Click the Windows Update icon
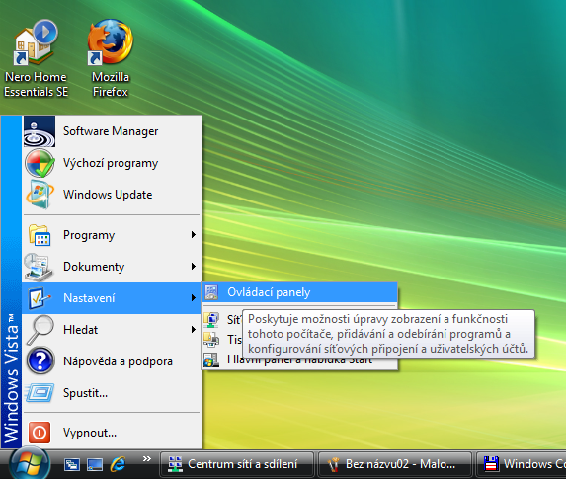This screenshot has width=566, height=479. pos(40,195)
